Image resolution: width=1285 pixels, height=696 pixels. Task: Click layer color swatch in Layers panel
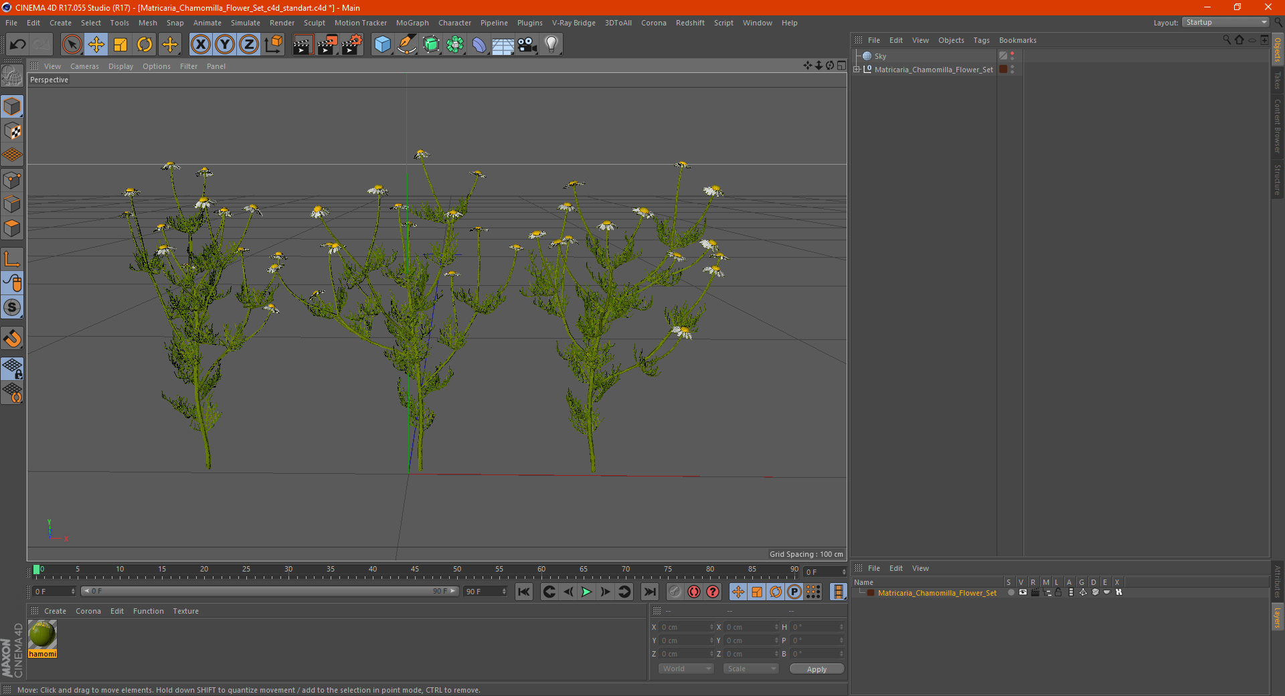[871, 593]
